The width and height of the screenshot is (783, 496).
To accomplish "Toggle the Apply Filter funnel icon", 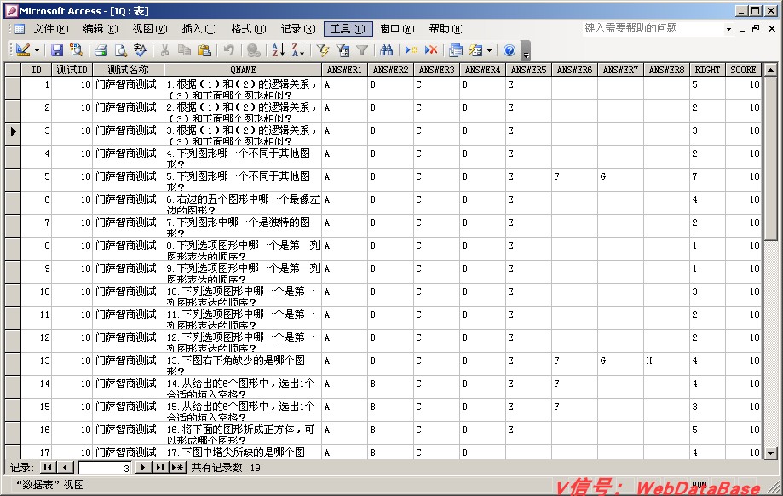I will (x=362, y=50).
